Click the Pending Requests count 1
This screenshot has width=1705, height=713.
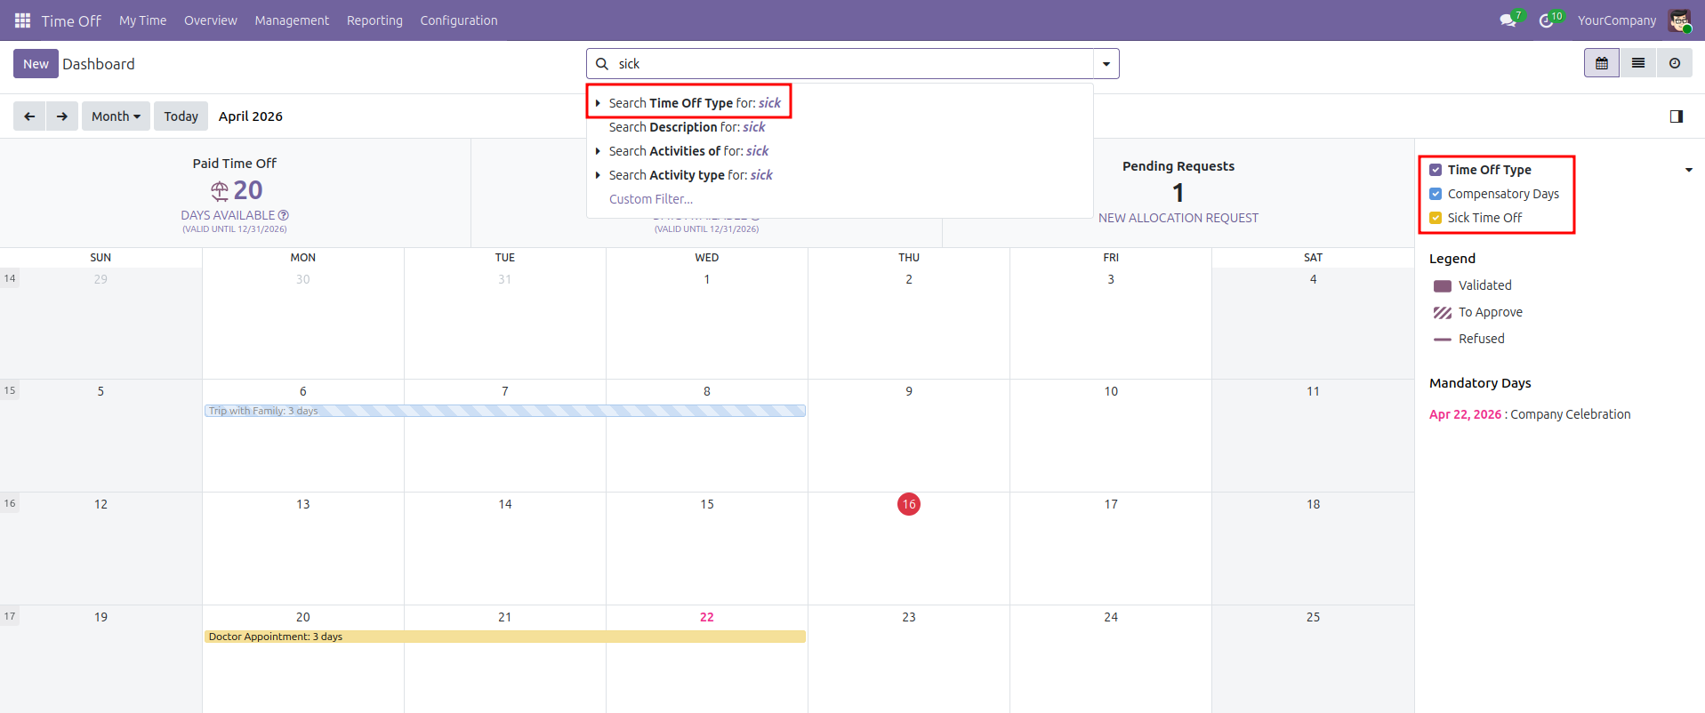coord(1178,193)
